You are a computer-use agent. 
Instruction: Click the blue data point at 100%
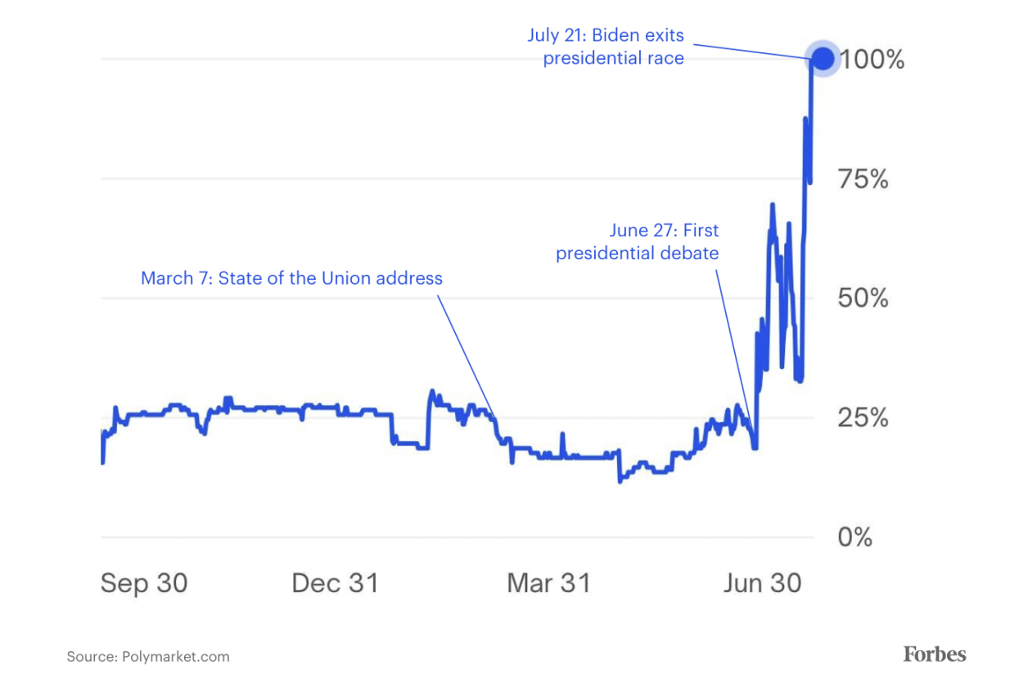click(x=823, y=59)
